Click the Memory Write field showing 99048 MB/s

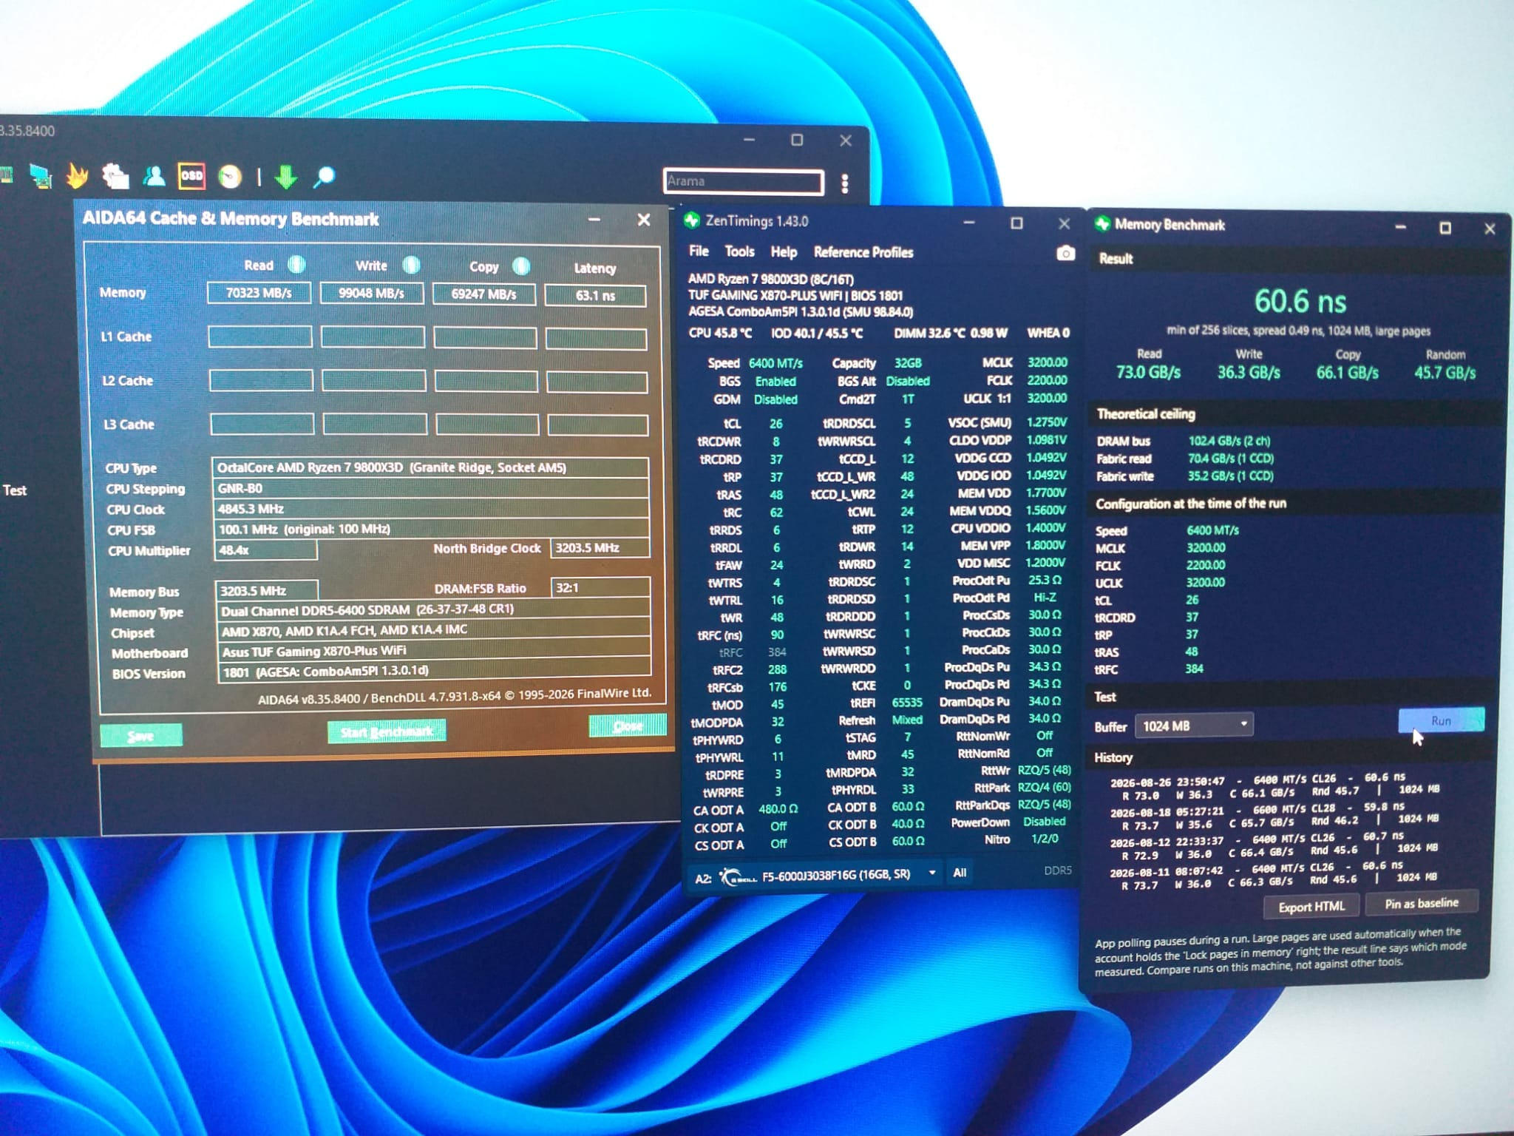point(372,294)
